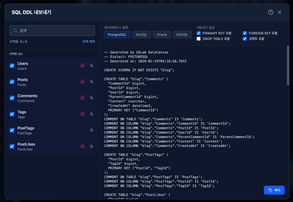Click the DDL code vertical scrollbar

pos(288,66)
